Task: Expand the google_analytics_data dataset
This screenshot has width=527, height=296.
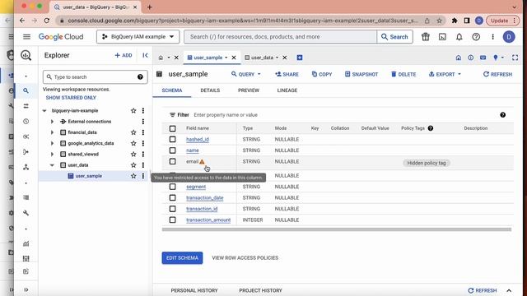Action: (x=52, y=143)
